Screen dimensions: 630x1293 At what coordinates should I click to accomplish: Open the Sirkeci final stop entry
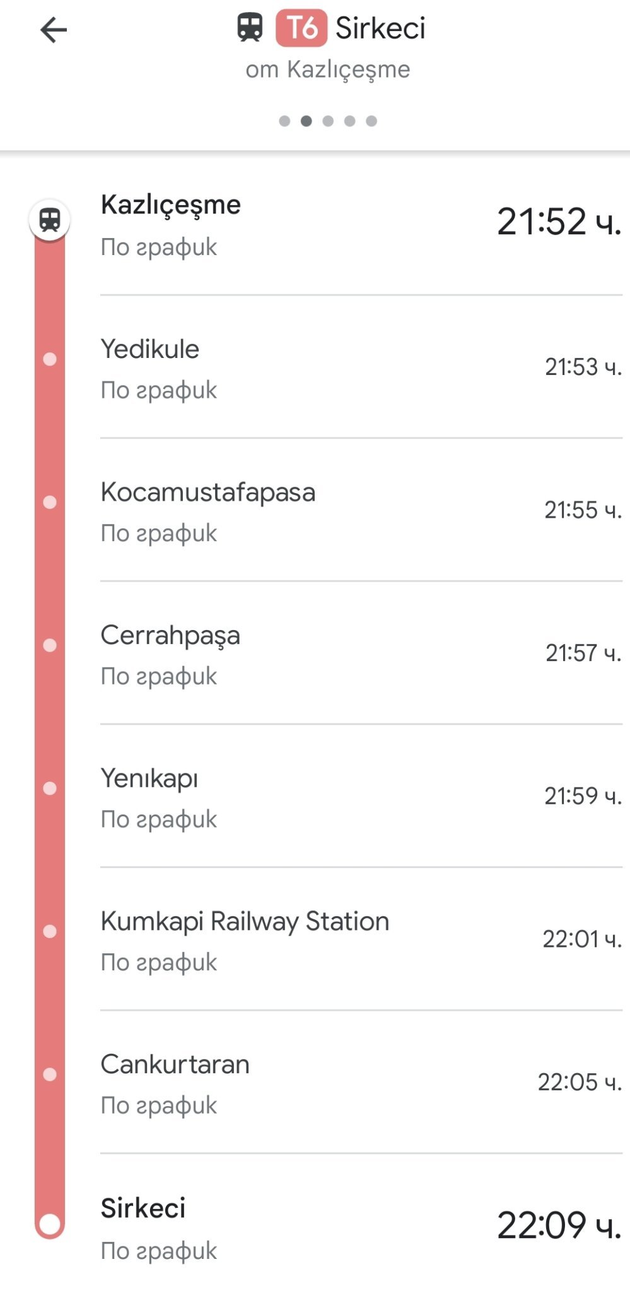point(143,1208)
